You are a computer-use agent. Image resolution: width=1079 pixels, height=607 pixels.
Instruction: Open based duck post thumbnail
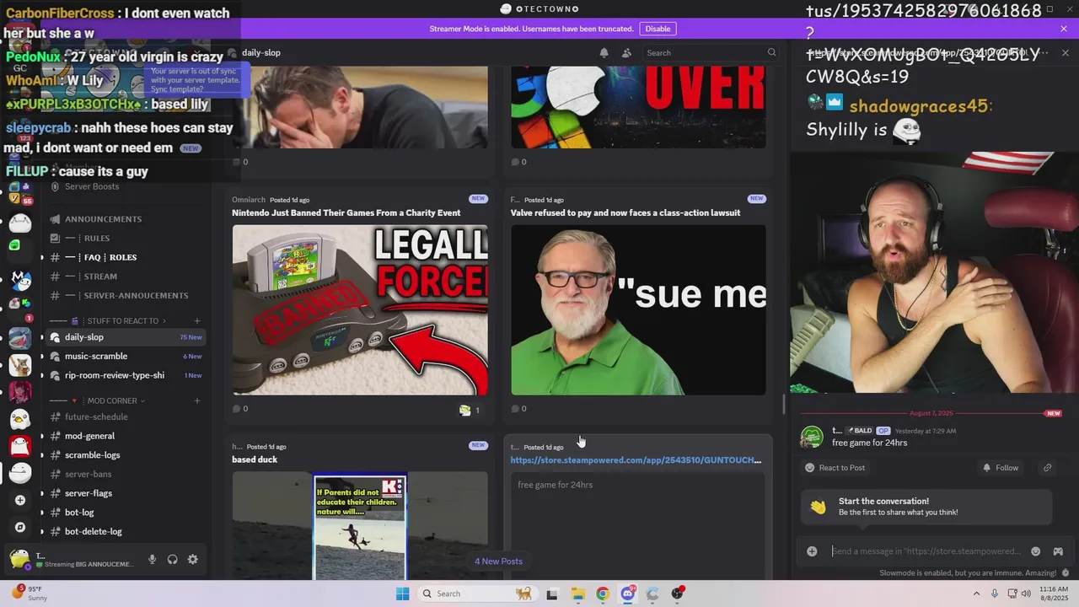point(360,525)
